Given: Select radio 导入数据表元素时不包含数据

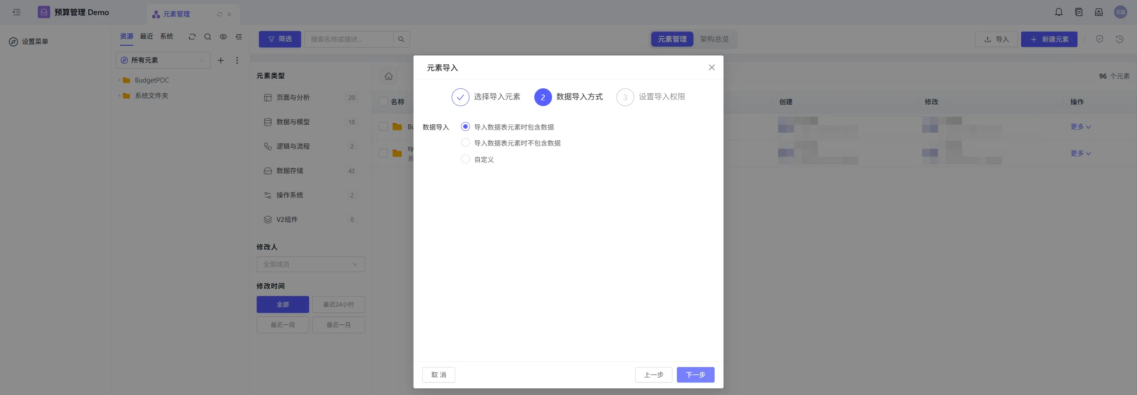Looking at the screenshot, I should 465,143.
